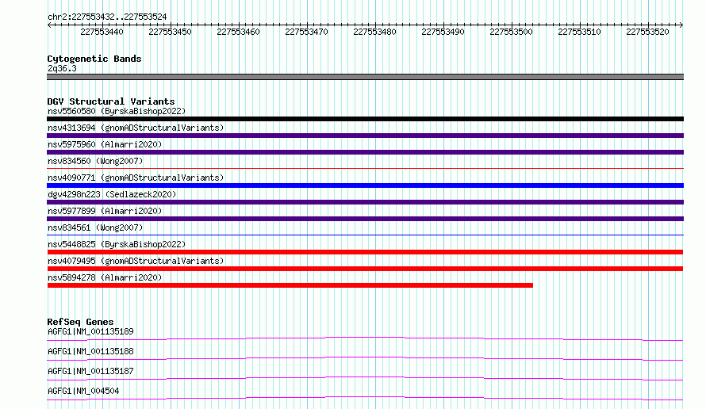Open variant nsv834561 (Wong2007) label
The width and height of the screenshot is (706, 409).
coord(95,227)
